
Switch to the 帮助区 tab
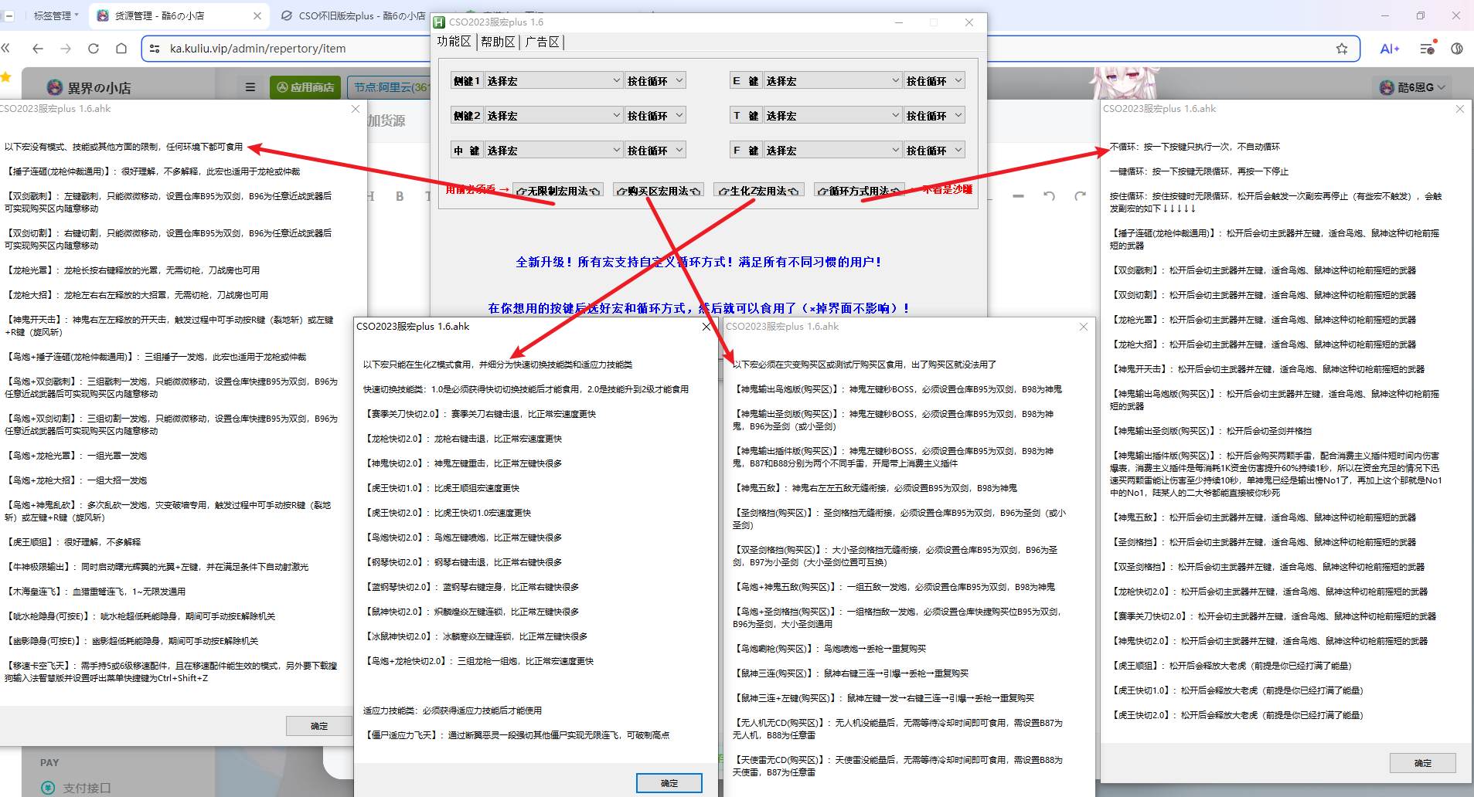tap(498, 42)
